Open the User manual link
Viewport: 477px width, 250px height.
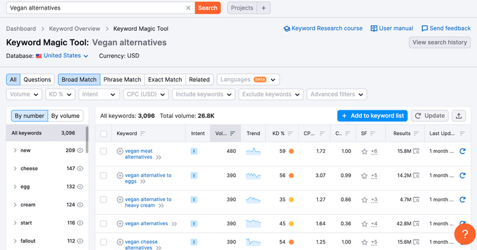tap(392, 29)
